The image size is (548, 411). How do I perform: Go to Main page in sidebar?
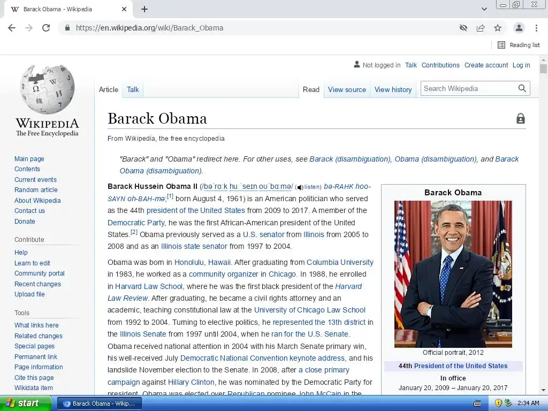coord(29,158)
